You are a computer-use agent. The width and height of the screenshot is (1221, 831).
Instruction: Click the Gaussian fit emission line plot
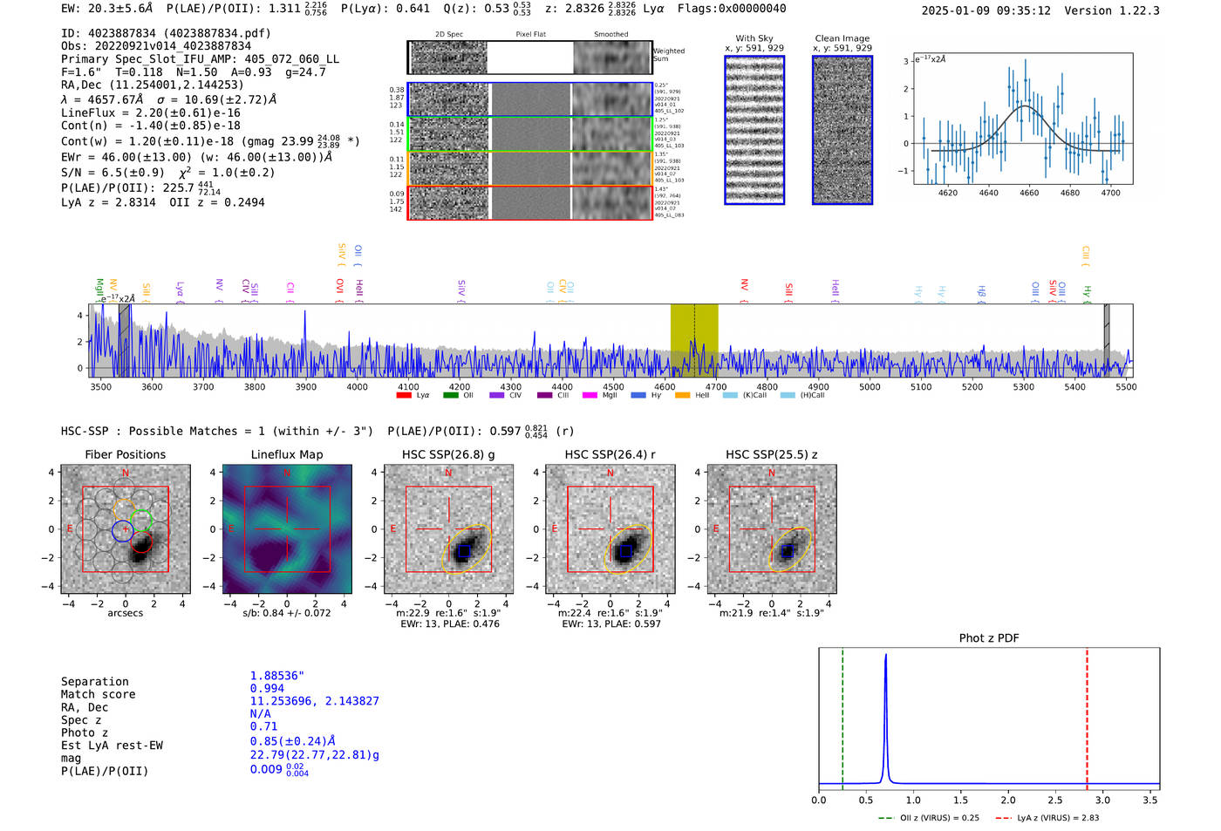1022,119
